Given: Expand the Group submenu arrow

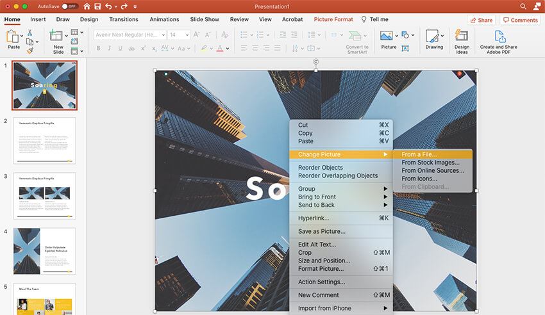Looking at the screenshot, I should tap(385, 189).
